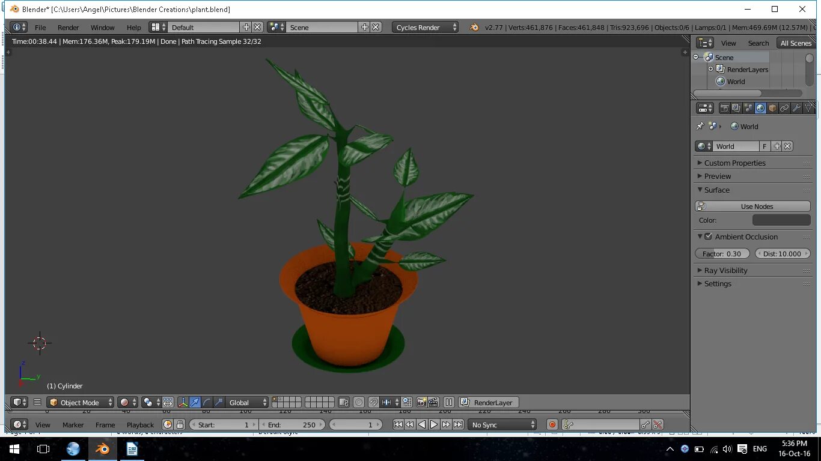821x461 pixels.
Task: Toggle the pin icon in properties context
Action: coord(700,126)
